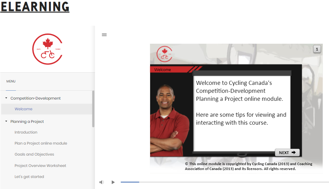Toggle the hamburger sidebar menu icon
329x189 pixels.
coord(104,35)
